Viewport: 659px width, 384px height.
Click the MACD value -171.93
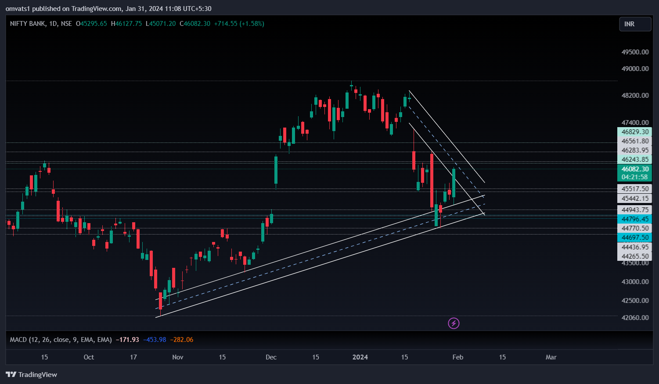pyautogui.click(x=127, y=340)
